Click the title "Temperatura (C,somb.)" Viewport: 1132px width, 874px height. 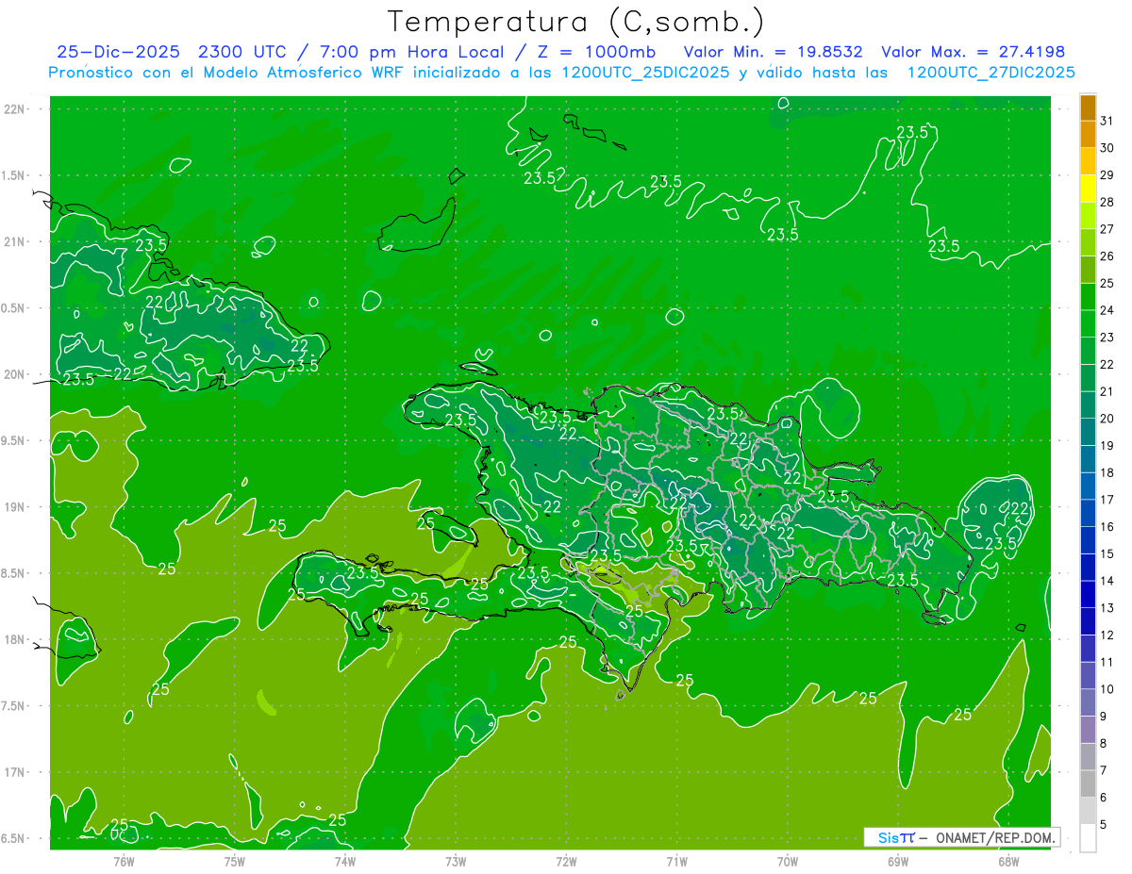point(575,21)
